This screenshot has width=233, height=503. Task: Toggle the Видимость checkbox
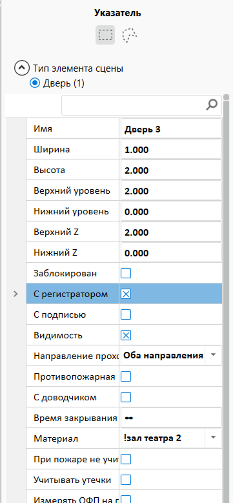tap(126, 336)
